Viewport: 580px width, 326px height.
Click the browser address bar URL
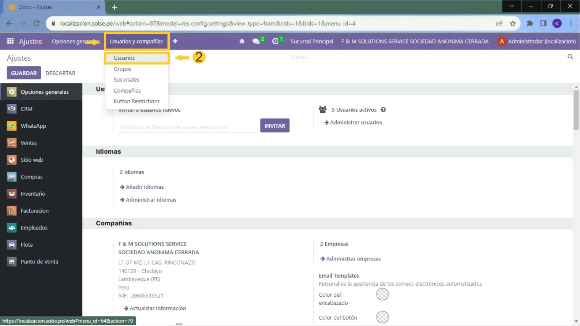tap(208, 23)
